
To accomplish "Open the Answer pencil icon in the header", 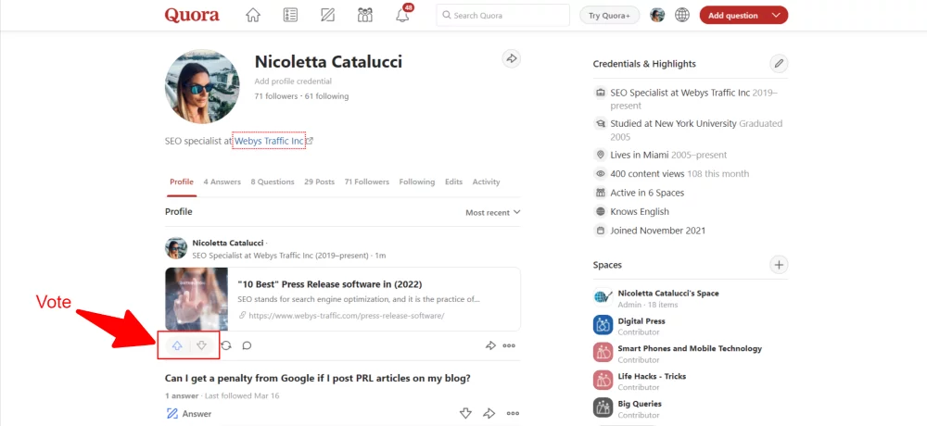I will tap(327, 16).
